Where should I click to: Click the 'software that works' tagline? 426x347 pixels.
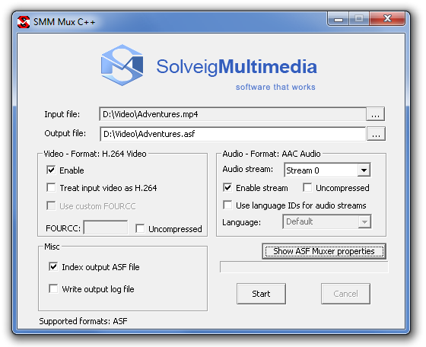point(275,87)
